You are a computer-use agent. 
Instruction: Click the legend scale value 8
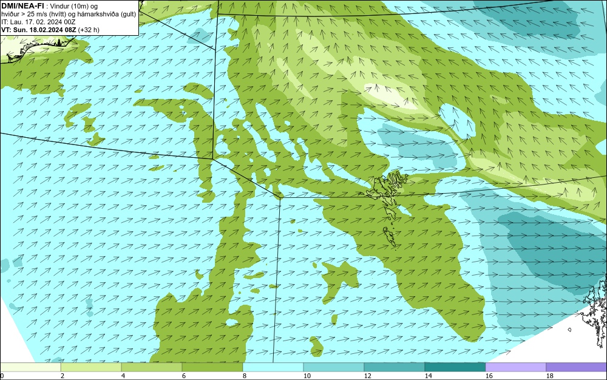244,376
